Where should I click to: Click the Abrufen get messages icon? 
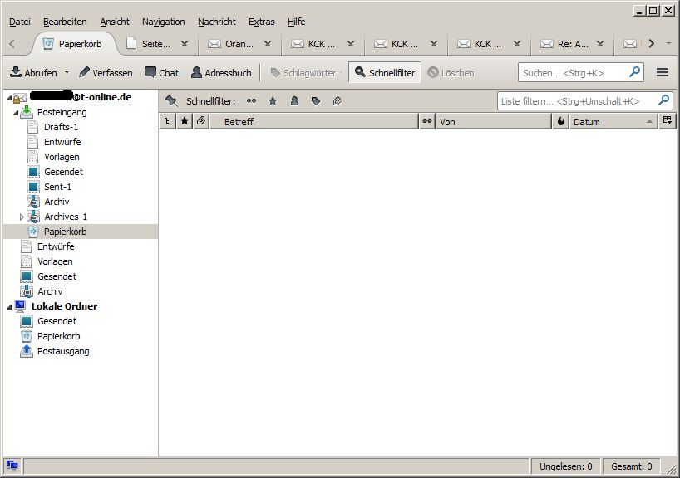point(16,73)
